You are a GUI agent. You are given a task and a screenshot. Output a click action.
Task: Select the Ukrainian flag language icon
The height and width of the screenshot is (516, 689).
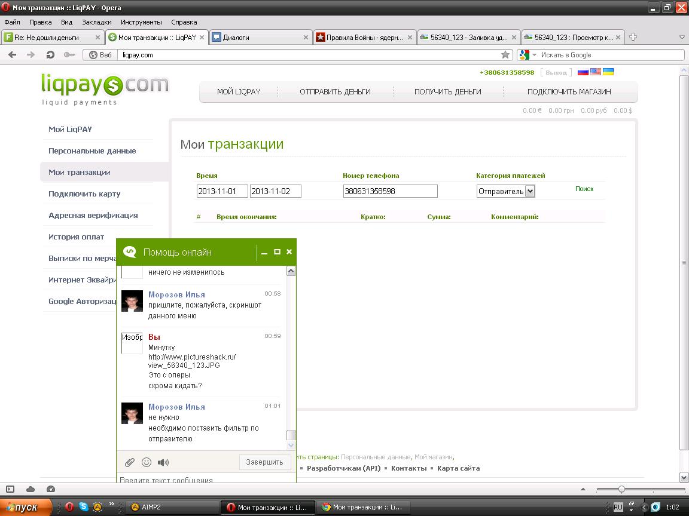608,72
